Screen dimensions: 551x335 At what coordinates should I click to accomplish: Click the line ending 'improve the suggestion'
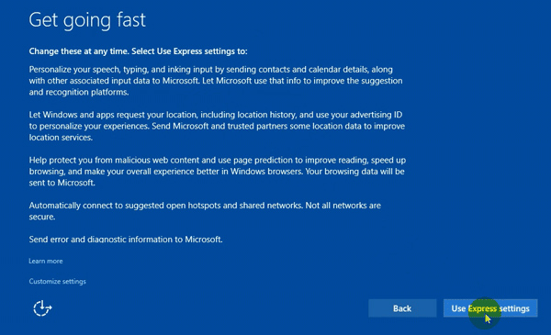pos(216,81)
